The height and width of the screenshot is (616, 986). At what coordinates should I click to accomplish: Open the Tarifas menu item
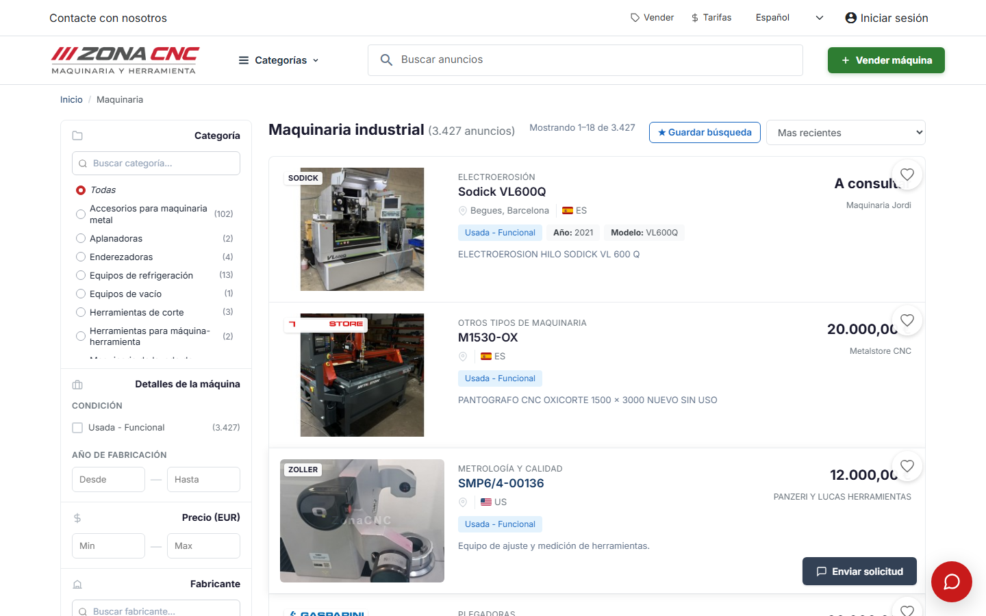click(x=711, y=18)
